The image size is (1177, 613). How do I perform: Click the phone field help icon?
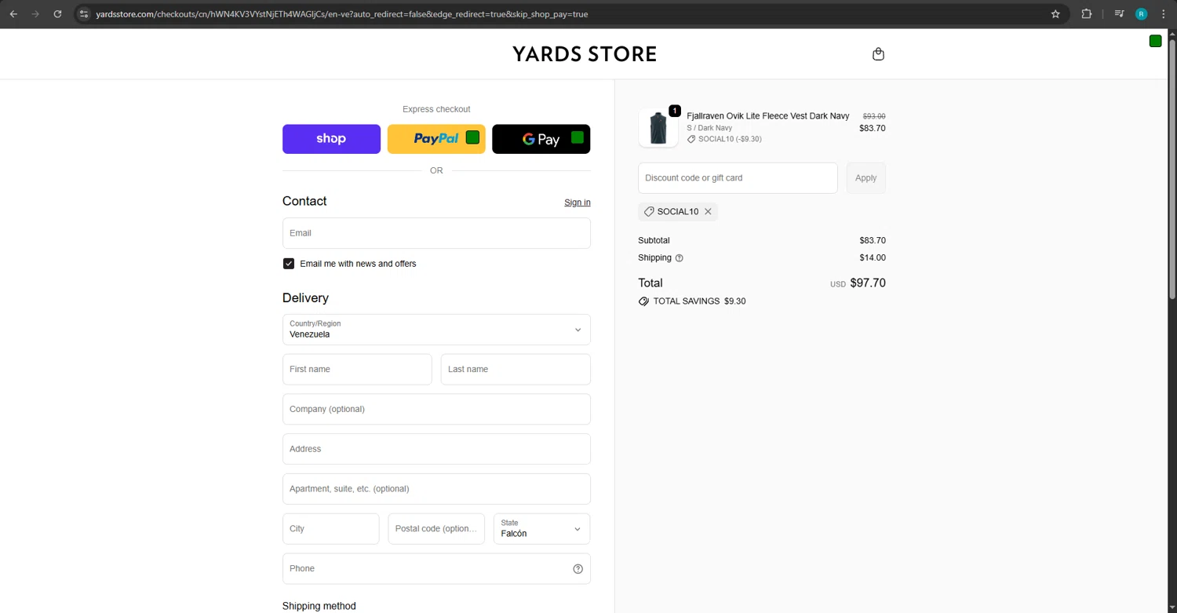click(x=578, y=569)
